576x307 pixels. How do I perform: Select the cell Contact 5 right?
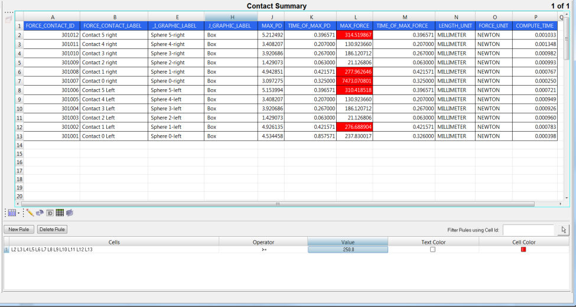[114, 35]
